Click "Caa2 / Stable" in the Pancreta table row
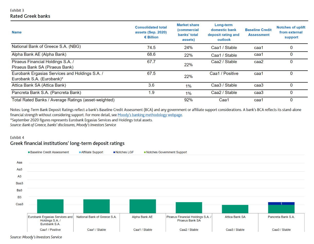314x244 pixels. pos(224,92)
